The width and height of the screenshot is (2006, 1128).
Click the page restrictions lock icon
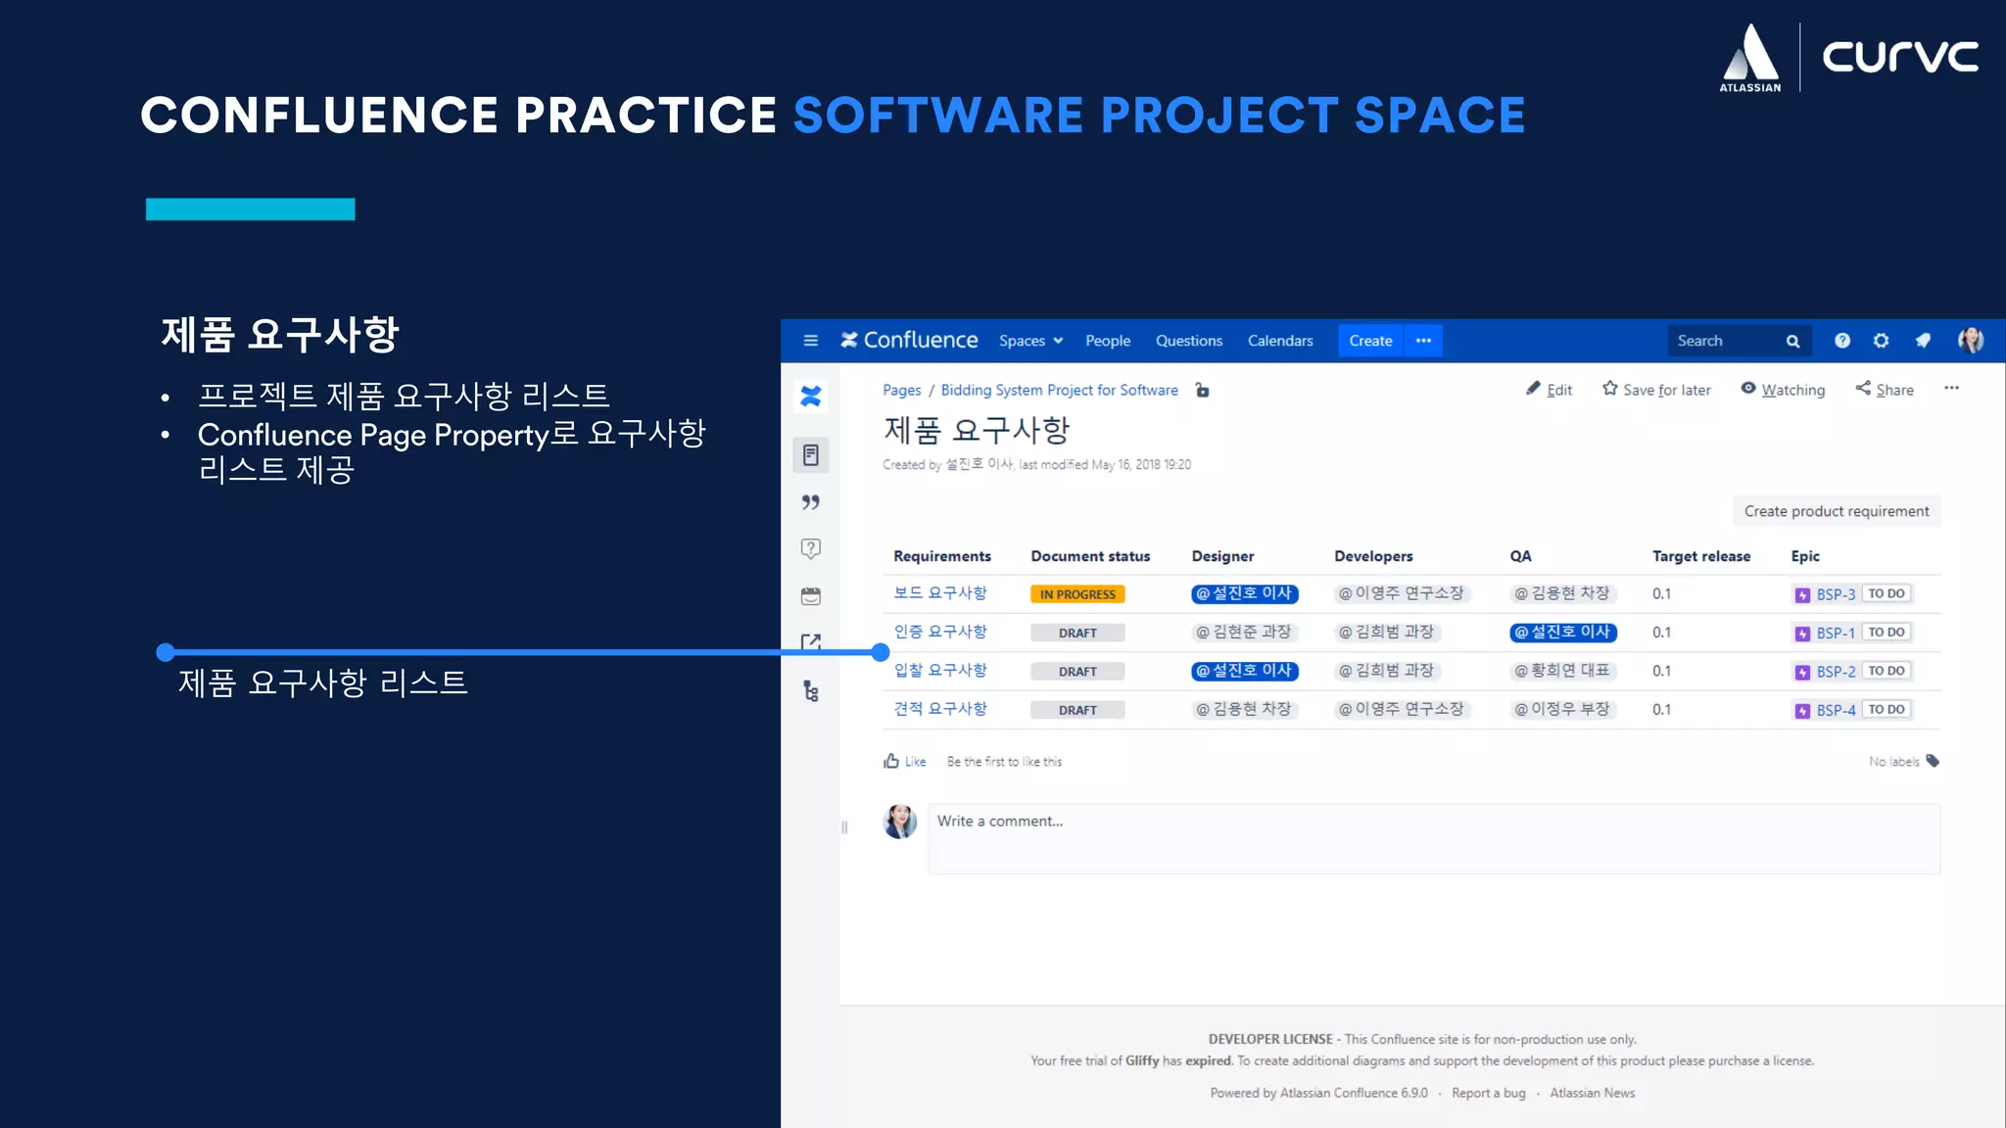(x=1203, y=390)
